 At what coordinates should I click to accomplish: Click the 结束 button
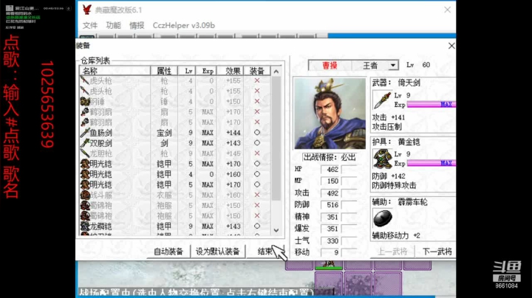(x=265, y=252)
